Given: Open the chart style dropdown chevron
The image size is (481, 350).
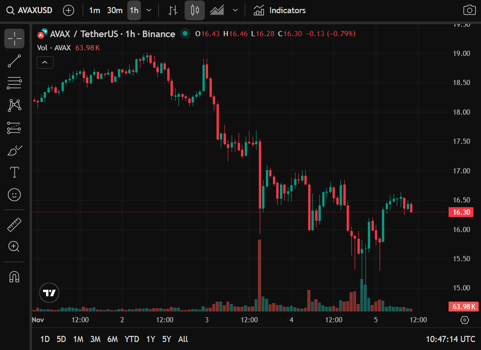Looking at the screenshot, I should point(235,10).
